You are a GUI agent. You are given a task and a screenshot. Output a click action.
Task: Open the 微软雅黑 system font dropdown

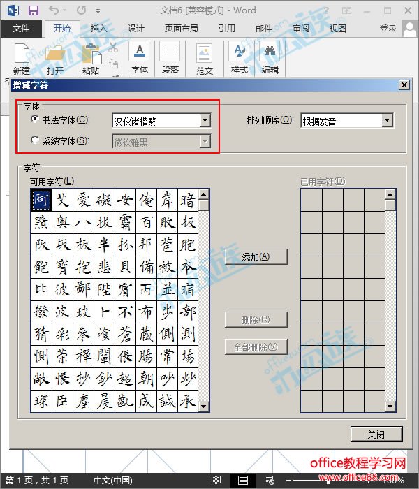tap(205, 142)
